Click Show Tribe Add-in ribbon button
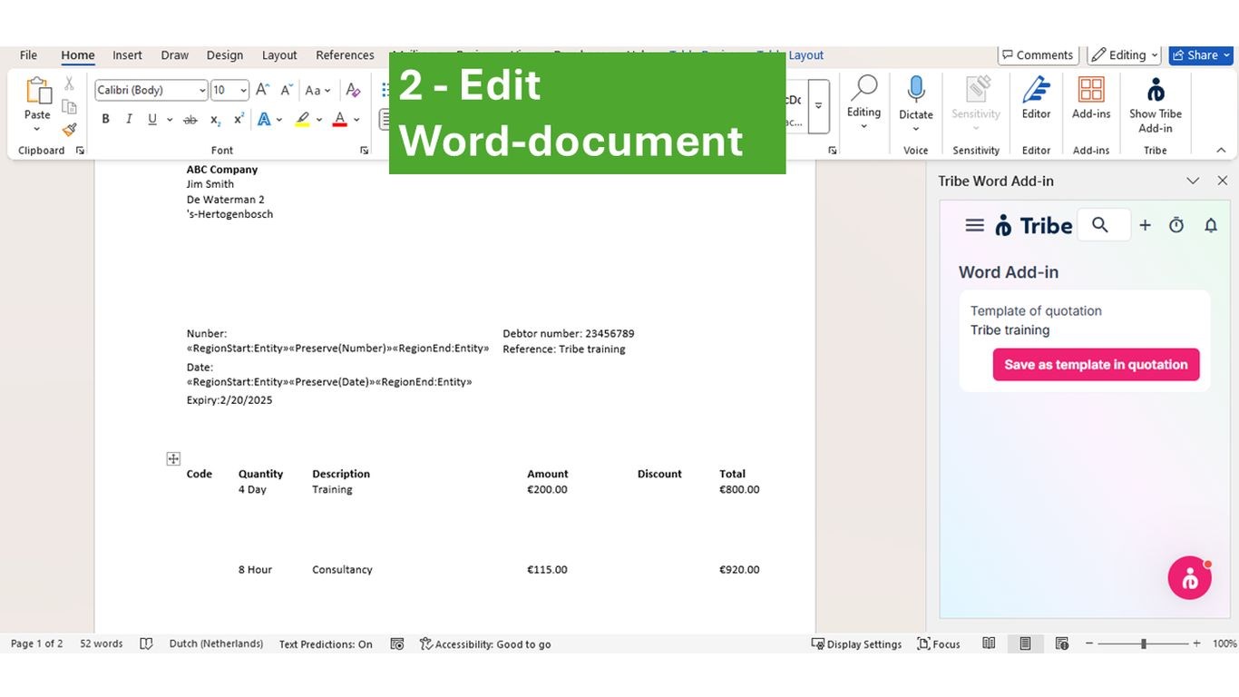The height and width of the screenshot is (697, 1239). 1156,104
